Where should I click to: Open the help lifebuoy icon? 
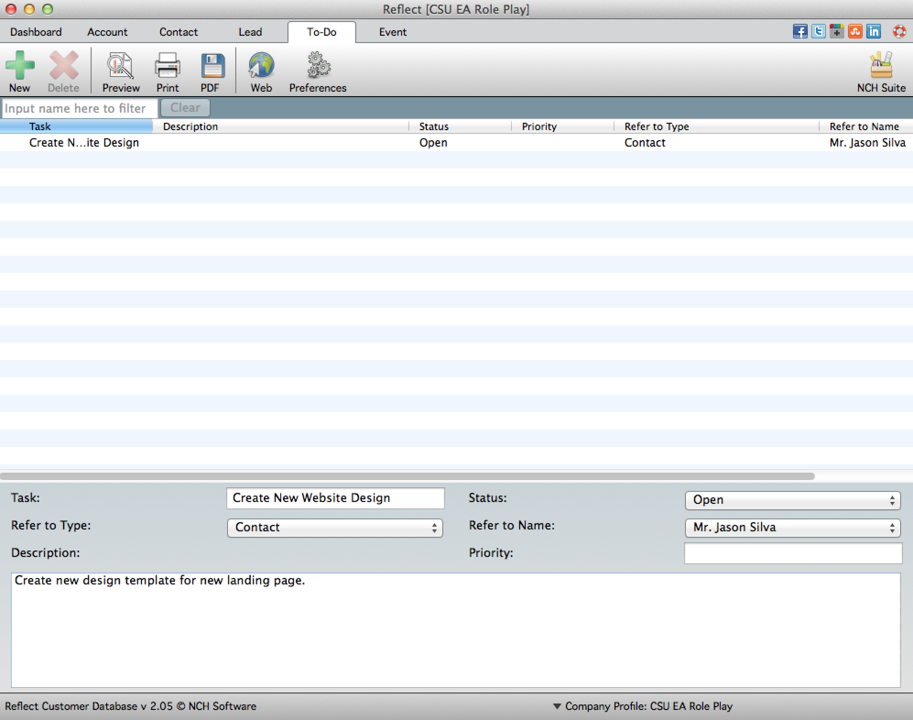[899, 32]
